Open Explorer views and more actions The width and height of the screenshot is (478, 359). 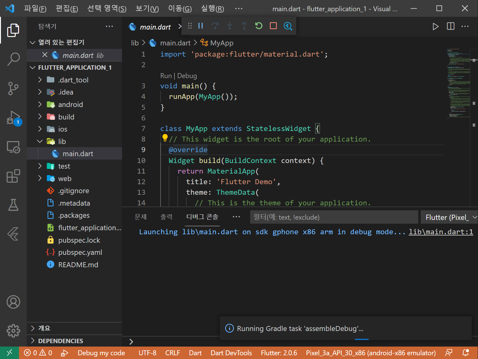[x=109, y=26]
